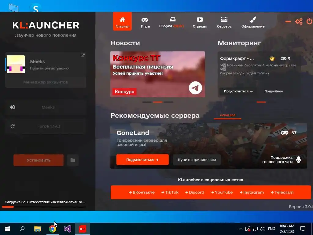
Task: Click the orange power icon
Action: 309,21
